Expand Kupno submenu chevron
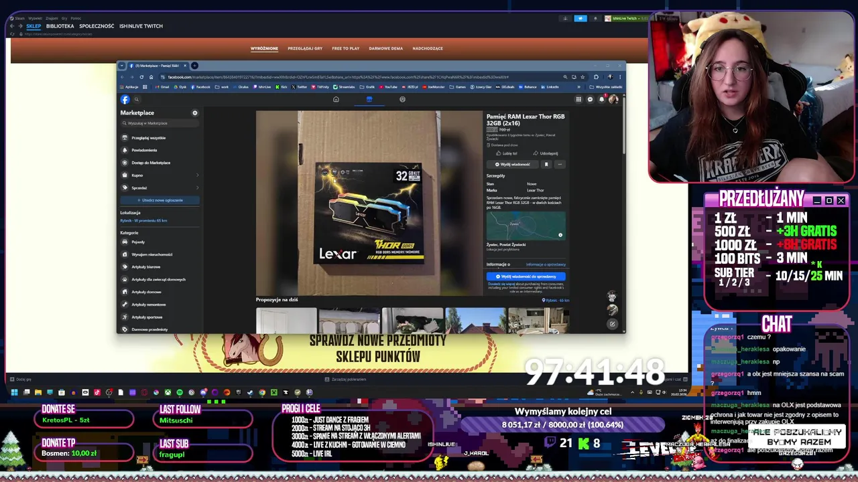 [x=197, y=175]
